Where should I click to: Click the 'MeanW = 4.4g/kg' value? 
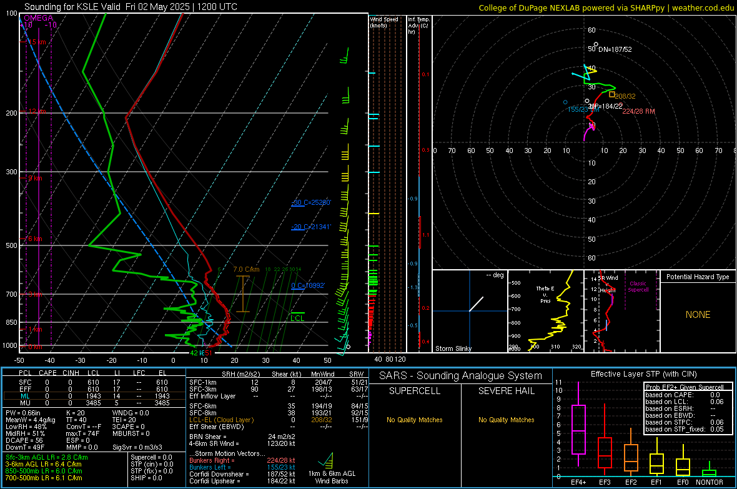tap(30, 420)
